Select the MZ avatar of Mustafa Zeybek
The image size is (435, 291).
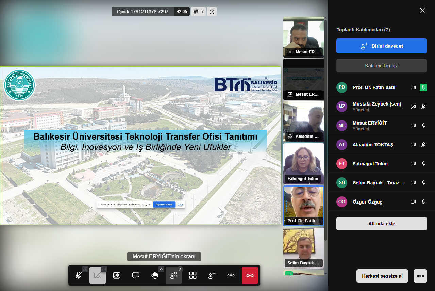pyautogui.click(x=342, y=107)
